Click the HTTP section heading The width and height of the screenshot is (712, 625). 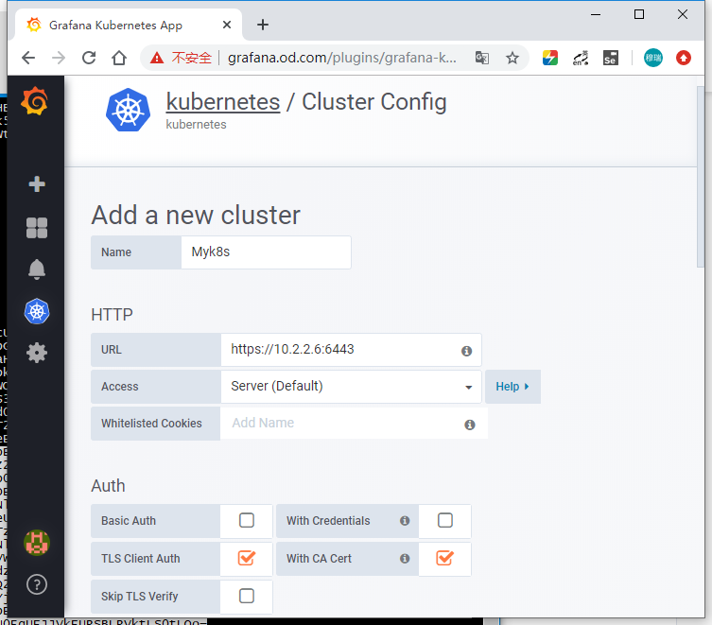tap(112, 314)
